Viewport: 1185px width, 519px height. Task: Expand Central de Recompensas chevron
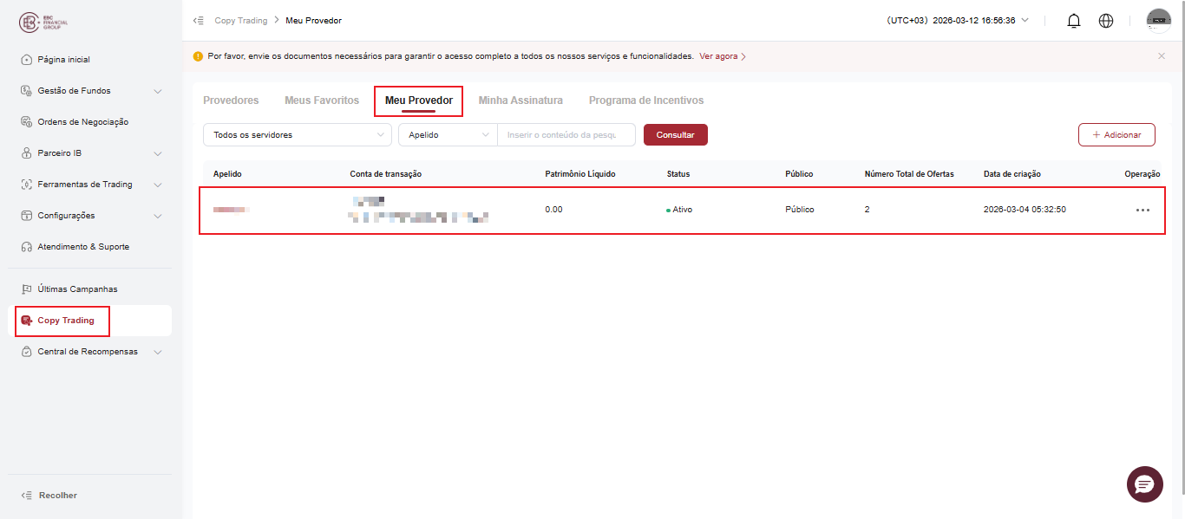tap(158, 352)
